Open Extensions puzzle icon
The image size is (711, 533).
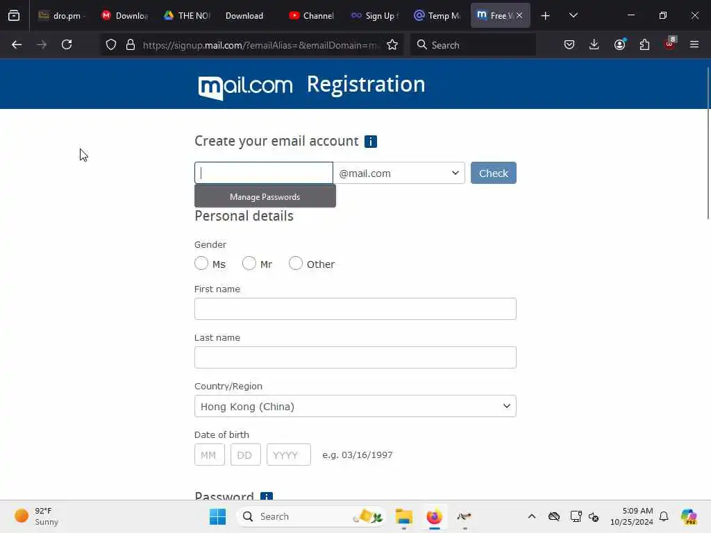click(644, 44)
